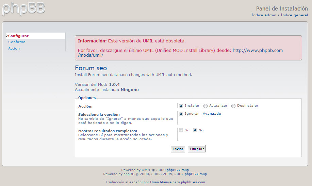Select the Ignorar version radio button
The width and height of the screenshot is (312, 186).
181,114
